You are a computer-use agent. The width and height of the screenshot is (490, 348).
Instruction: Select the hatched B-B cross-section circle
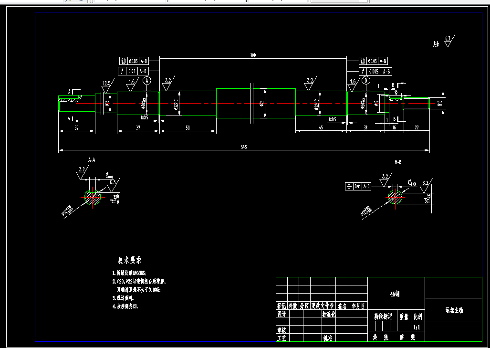click(x=396, y=197)
